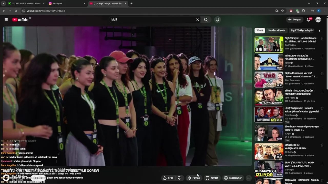Open options for MASTERCHEF YARIŞMACILARININ video

(322, 145)
